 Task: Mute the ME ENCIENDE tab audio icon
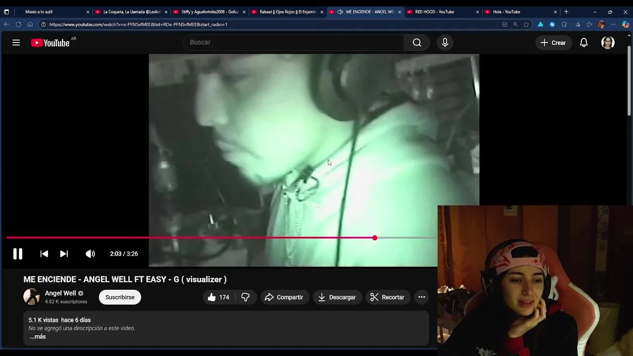(340, 12)
